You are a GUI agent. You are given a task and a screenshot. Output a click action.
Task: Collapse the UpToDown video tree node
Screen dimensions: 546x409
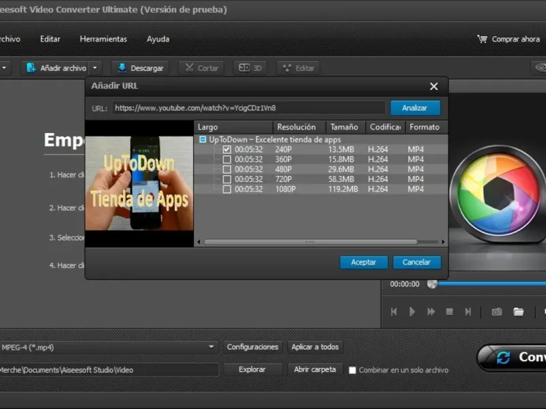tap(203, 140)
